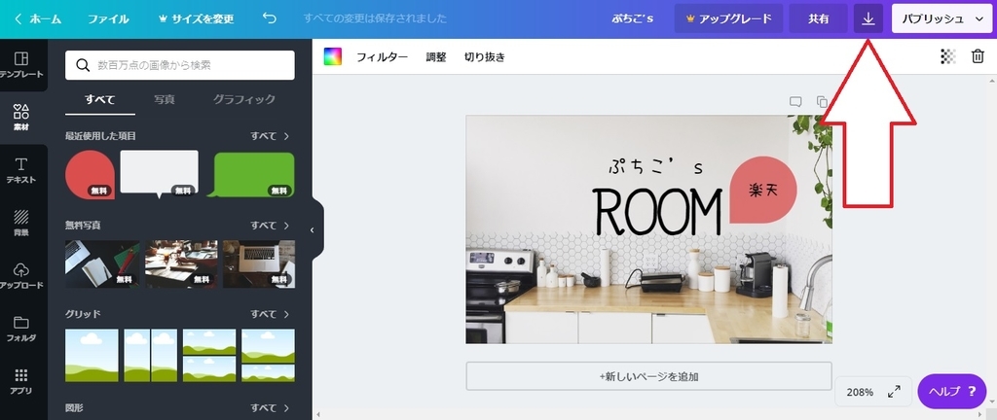
Task: Open the ヘルプ help button
Action: point(952,391)
